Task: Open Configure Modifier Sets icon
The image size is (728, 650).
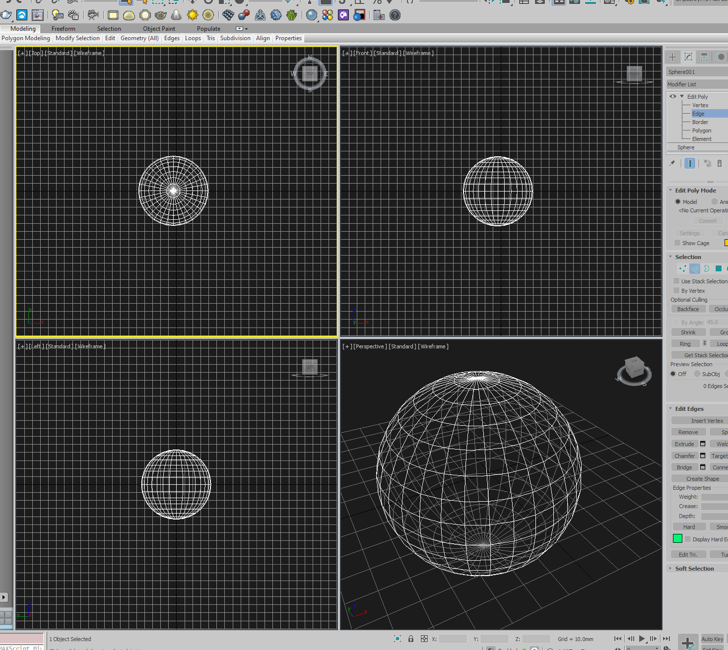Action: tap(727, 163)
